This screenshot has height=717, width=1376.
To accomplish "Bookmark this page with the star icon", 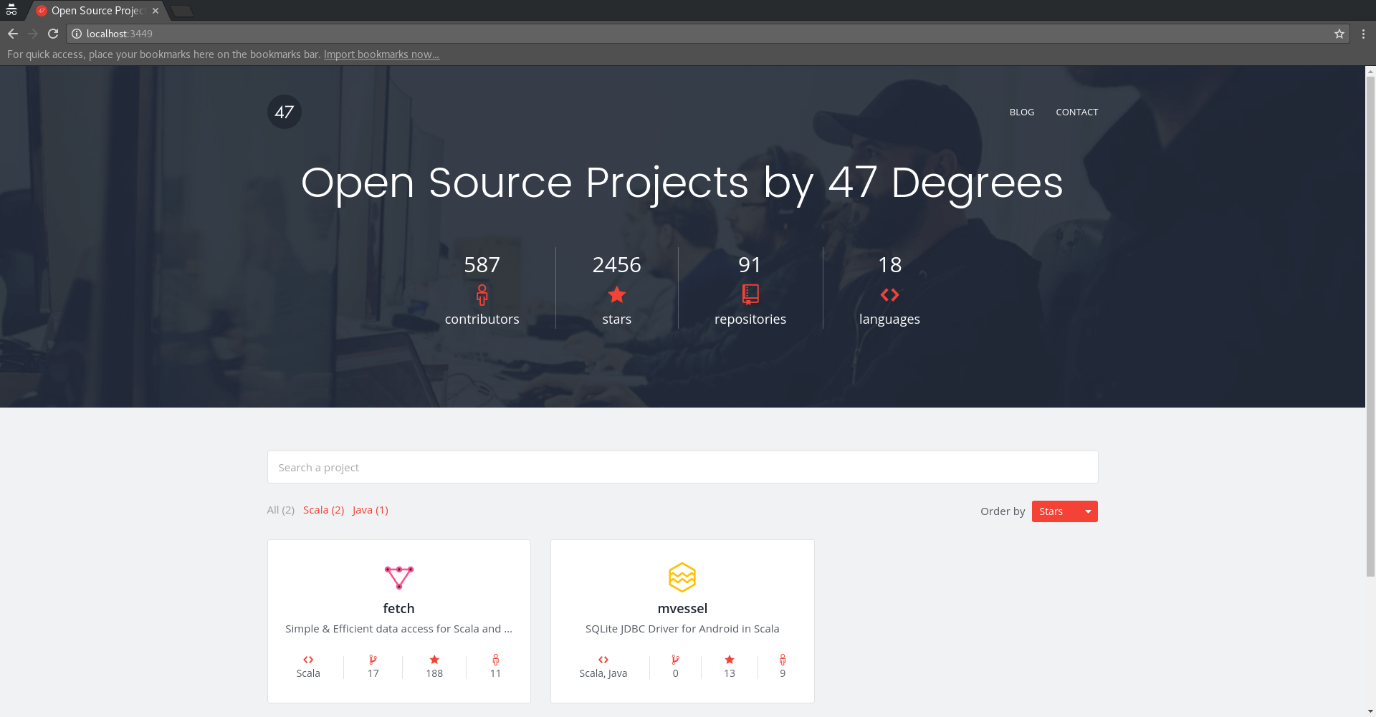I will (x=1339, y=34).
